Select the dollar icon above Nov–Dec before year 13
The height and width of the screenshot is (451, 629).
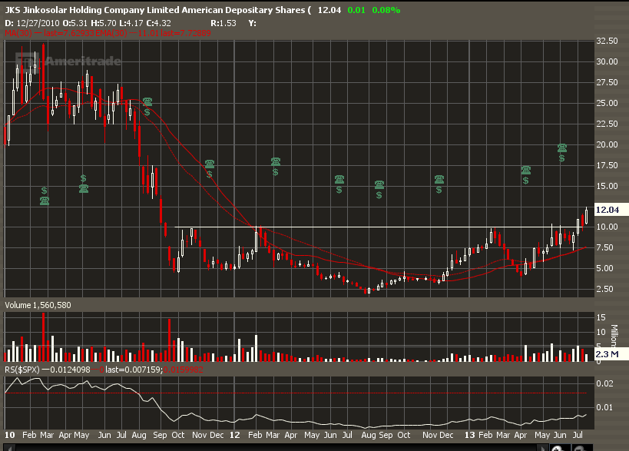click(439, 189)
